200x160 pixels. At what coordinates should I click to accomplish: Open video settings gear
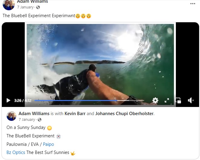click(155, 100)
